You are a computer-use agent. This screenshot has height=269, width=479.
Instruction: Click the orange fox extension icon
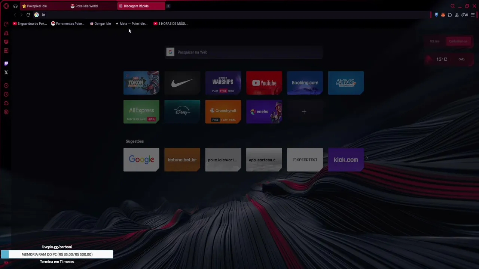pyautogui.click(x=443, y=15)
